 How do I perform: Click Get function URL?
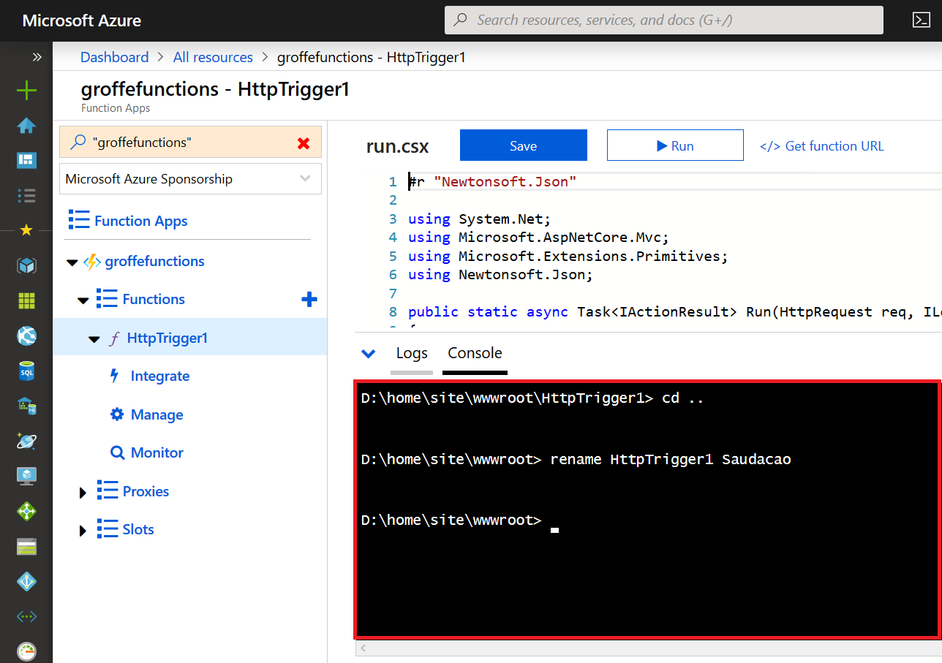[x=821, y=145]
